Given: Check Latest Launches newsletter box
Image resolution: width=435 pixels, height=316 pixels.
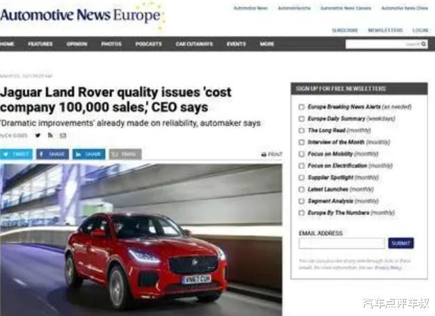Looking at the screenshot, I should point(301,189).
